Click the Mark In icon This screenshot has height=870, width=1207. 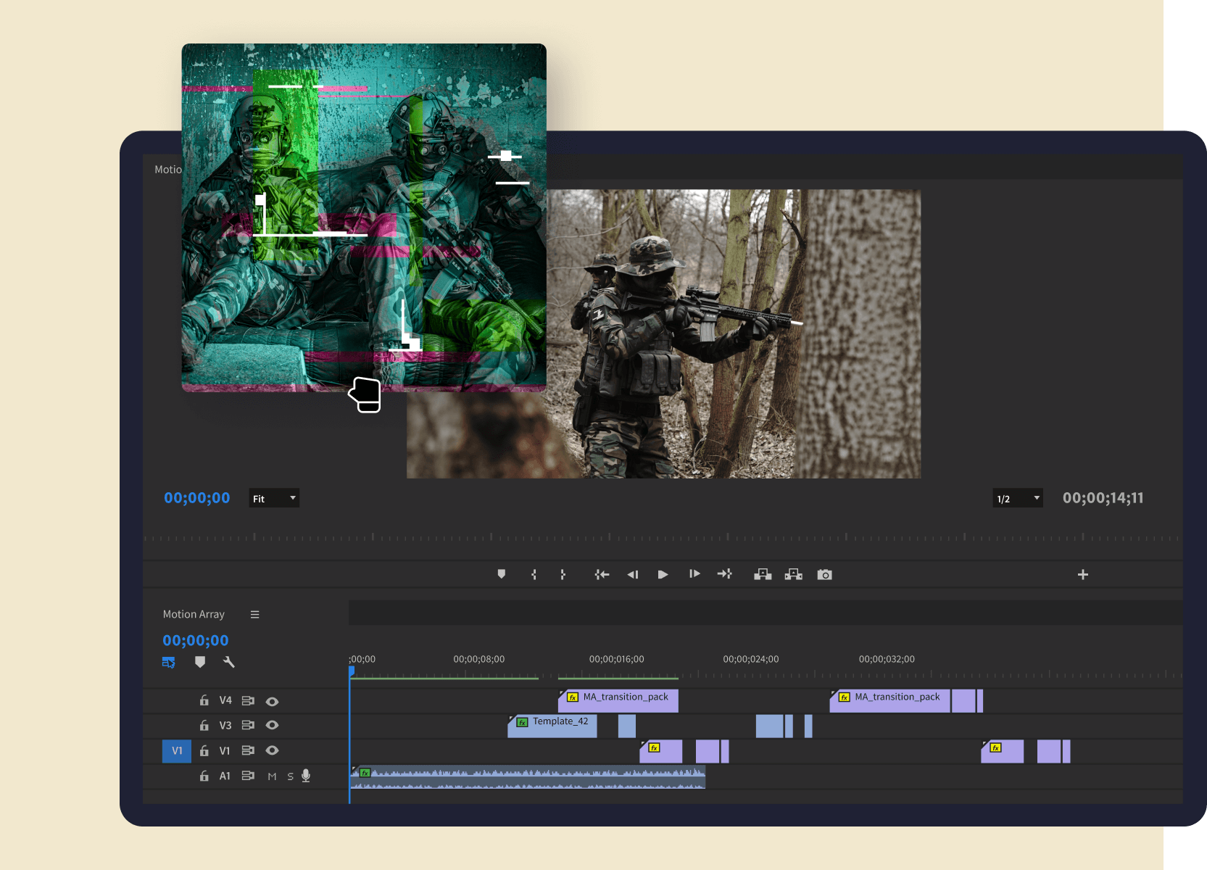coord(534,574)
